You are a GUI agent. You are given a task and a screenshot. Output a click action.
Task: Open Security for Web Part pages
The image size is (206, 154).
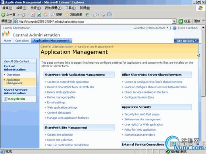142,114
